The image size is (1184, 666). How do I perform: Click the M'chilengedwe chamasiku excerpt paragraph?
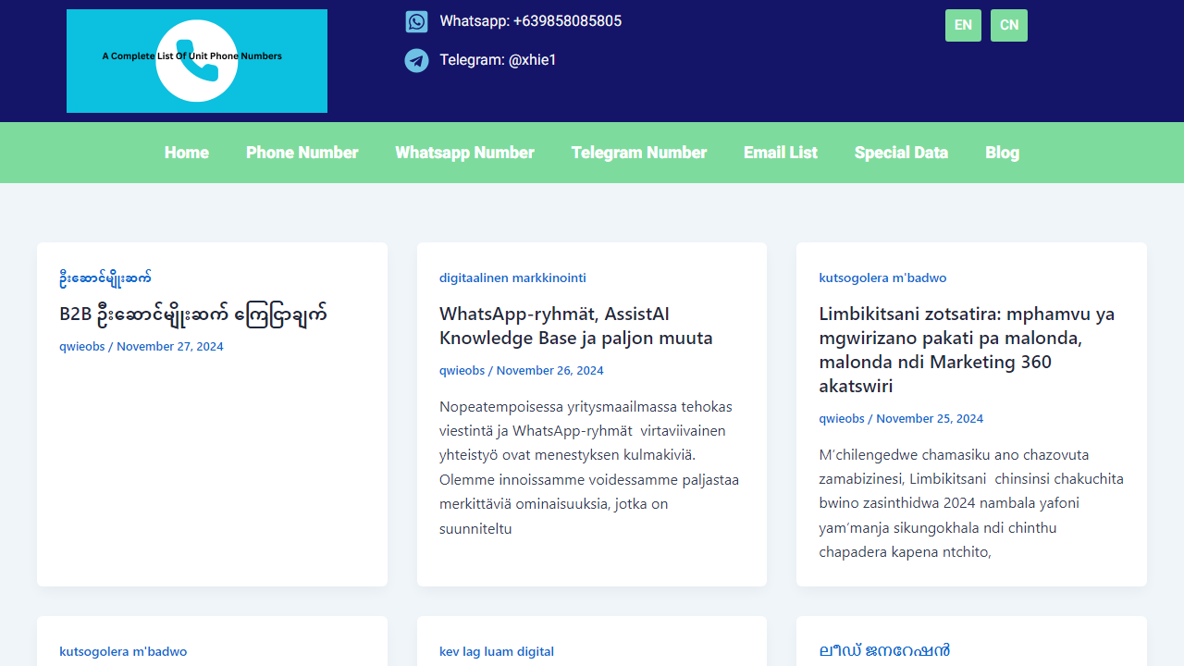[x=971, y=503]
